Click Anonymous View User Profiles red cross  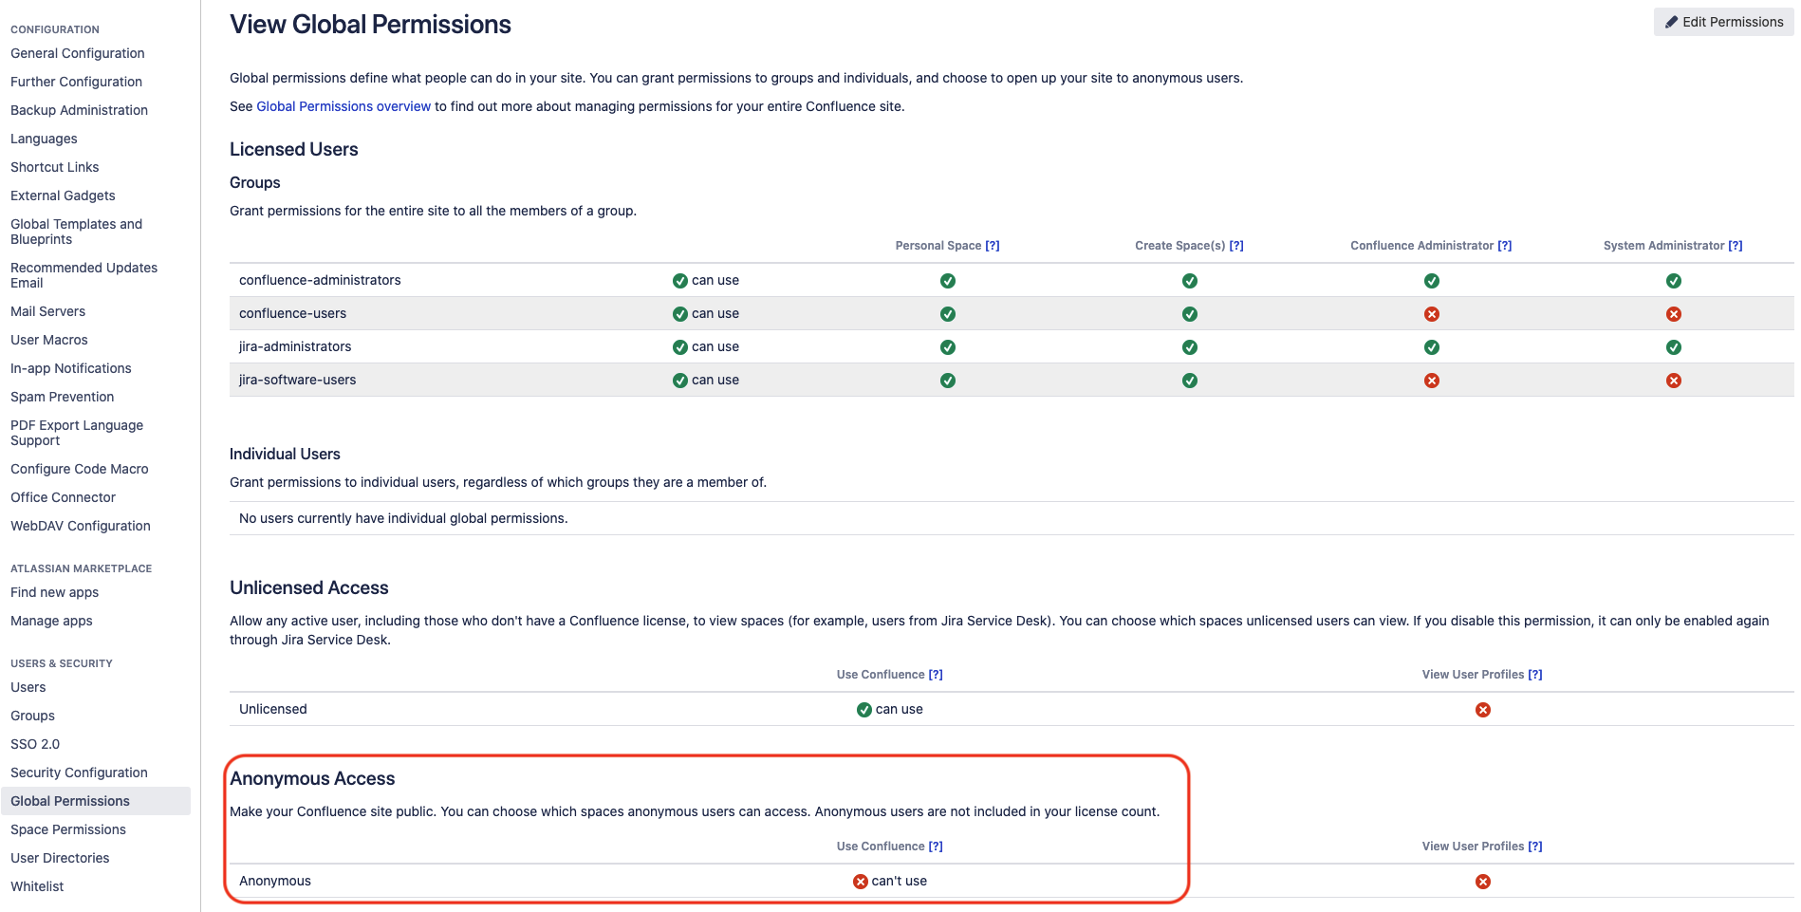(x=1483, y=882)
